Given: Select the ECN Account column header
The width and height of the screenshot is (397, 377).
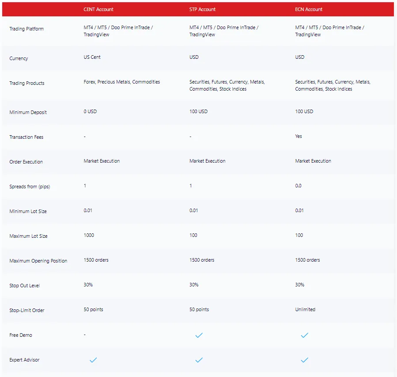Looking at the screenshot, I should (309, 9).
